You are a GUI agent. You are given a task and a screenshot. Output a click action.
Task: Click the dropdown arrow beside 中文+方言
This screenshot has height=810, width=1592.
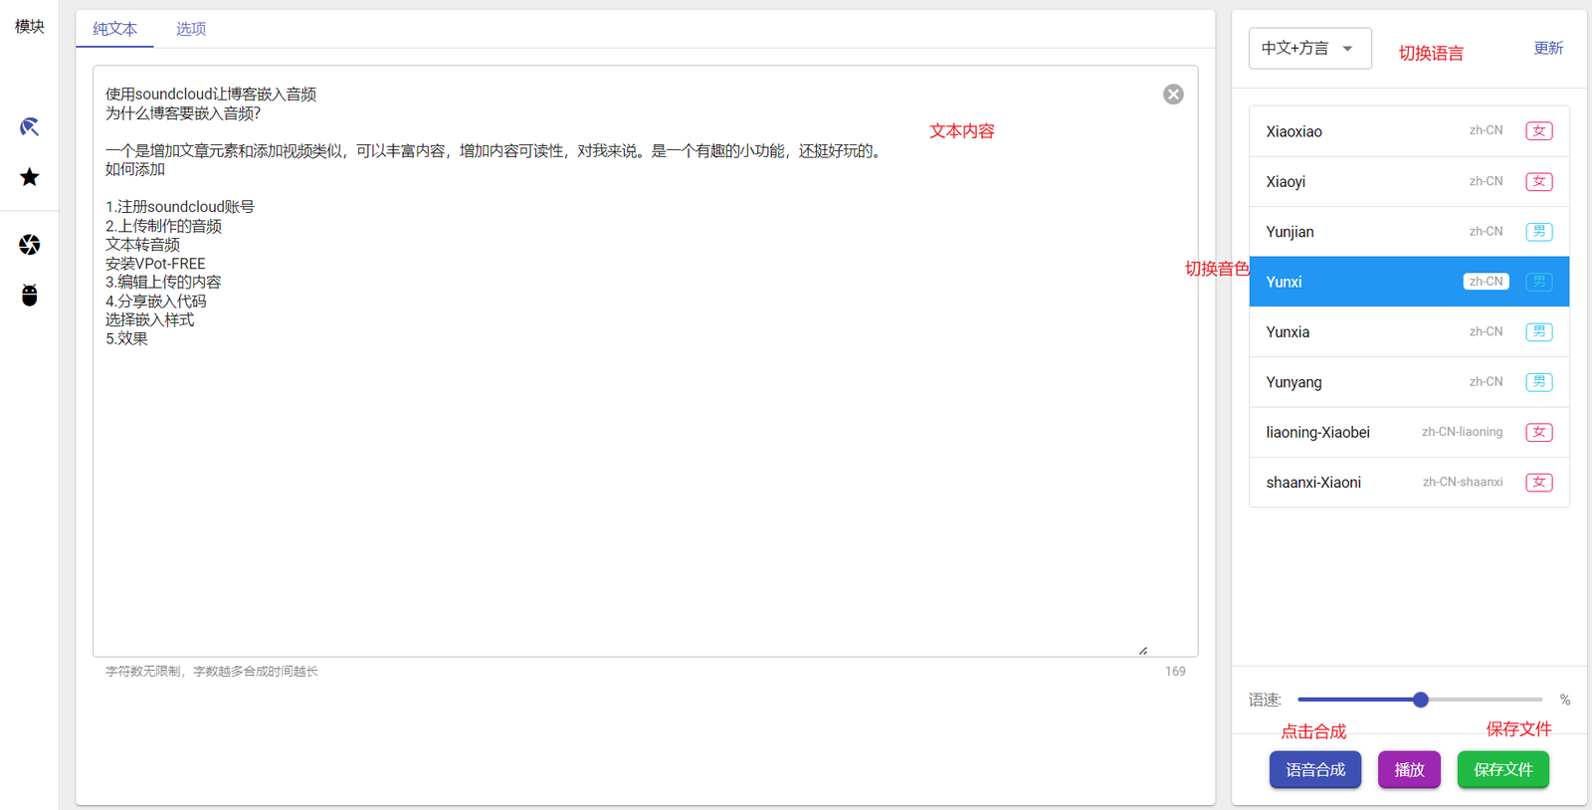click(1348, 49)
